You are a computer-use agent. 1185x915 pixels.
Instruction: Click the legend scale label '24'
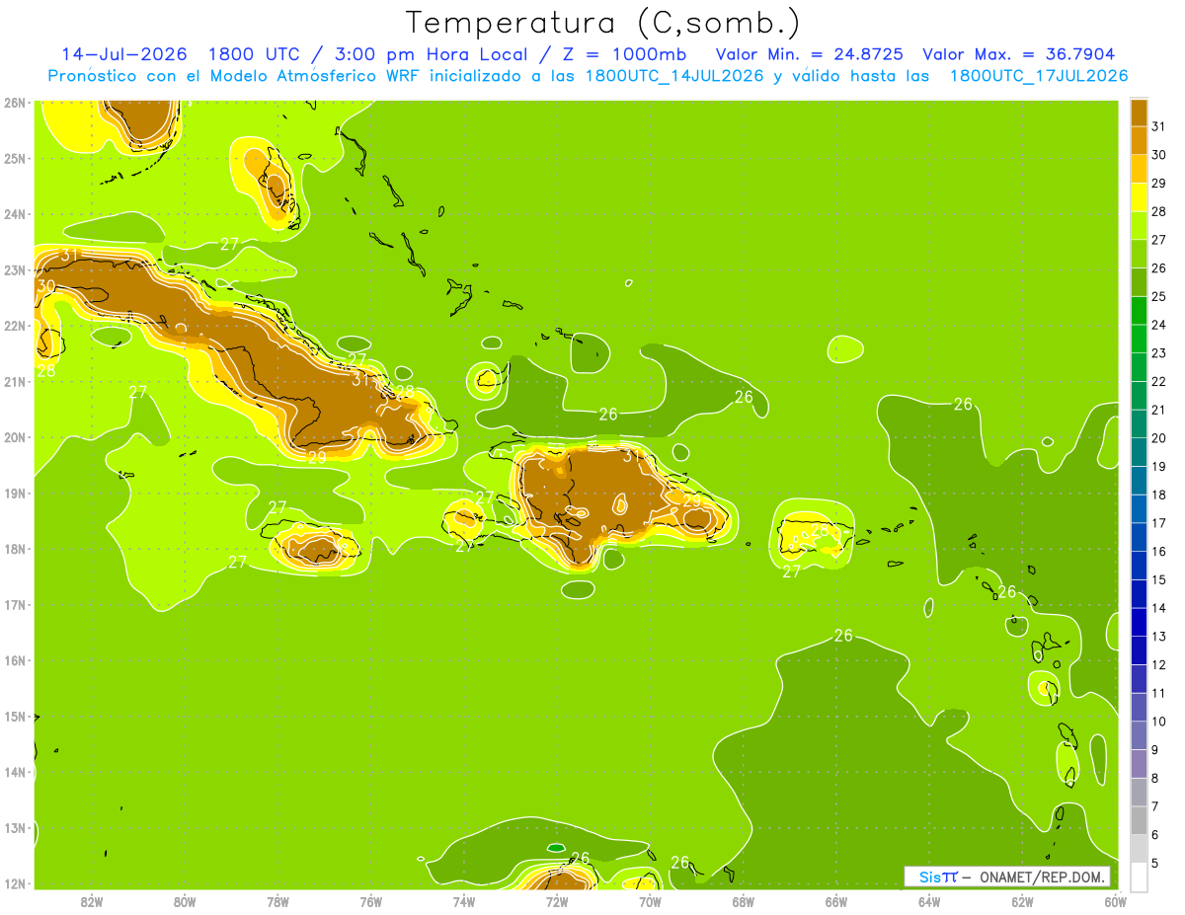coord(1159,325)
